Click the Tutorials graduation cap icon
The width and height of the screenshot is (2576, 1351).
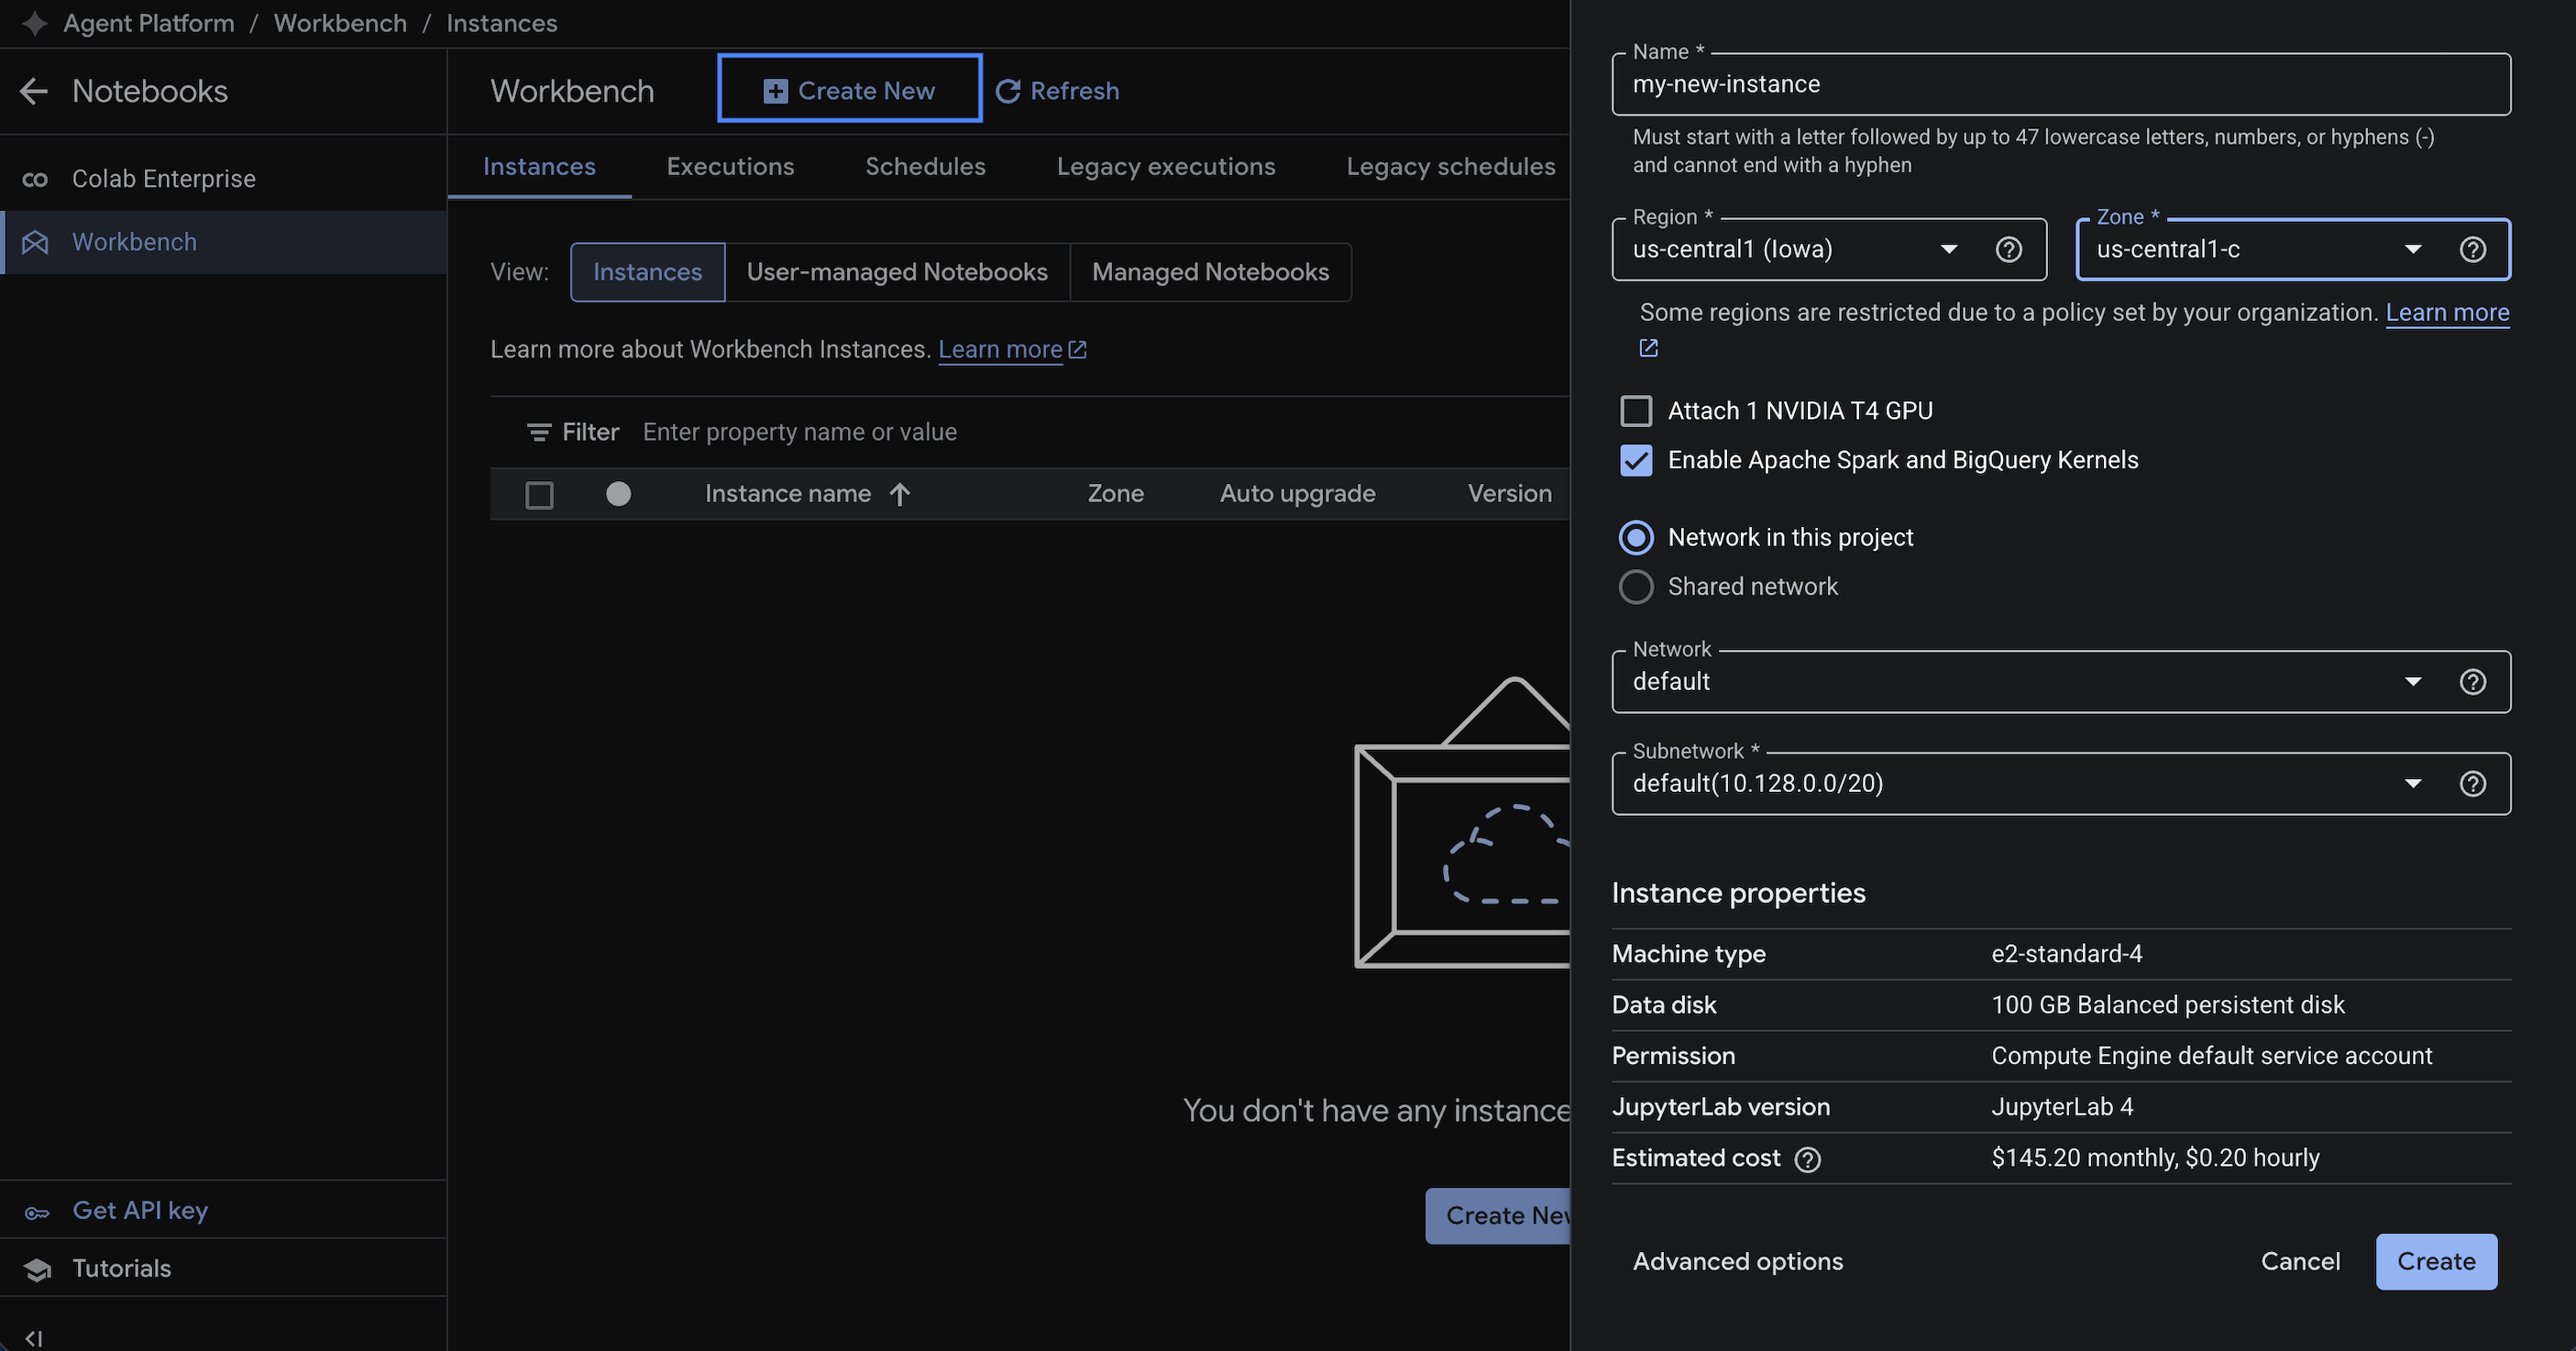pos(37,1269)
